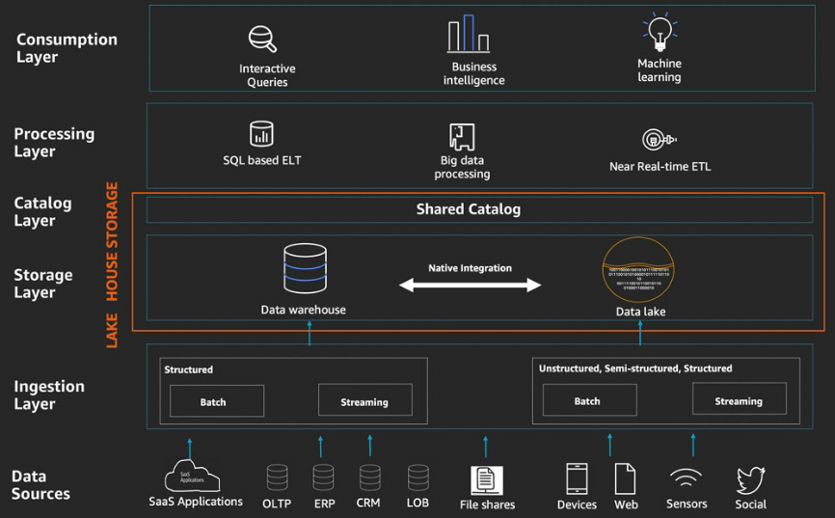Select the 'Interactive Queries' caption

[267, 75]
